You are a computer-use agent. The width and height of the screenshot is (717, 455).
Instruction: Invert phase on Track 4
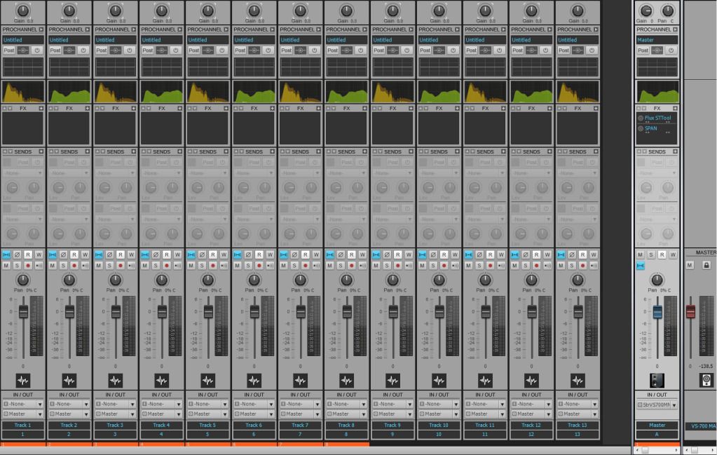click(156, 254)
